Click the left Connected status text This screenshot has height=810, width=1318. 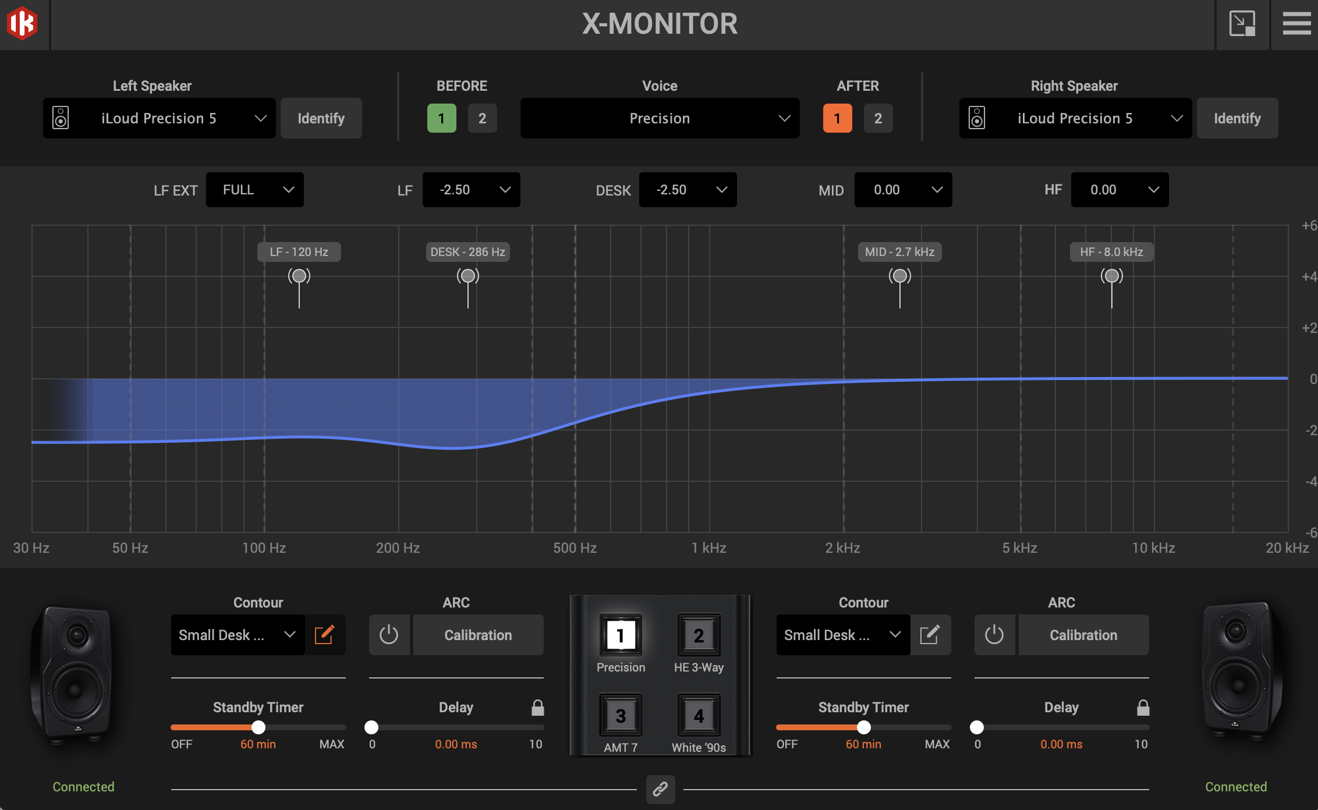83,787
